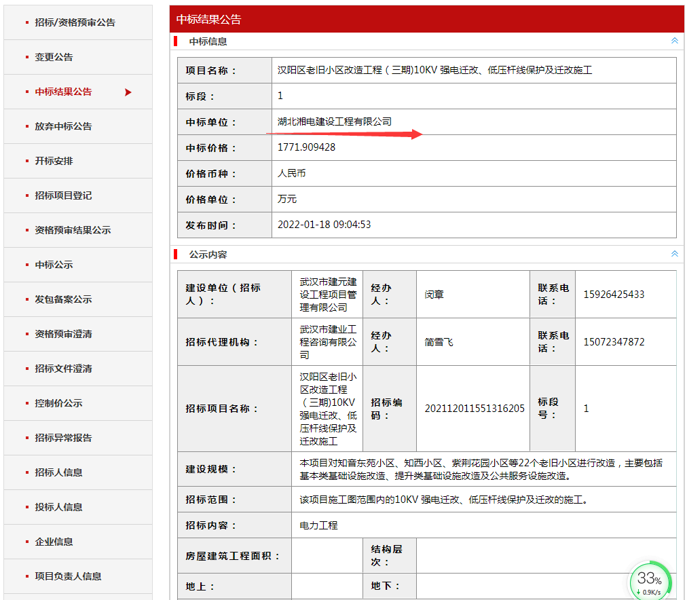This screenshot has height=600, width=687.
Task: Select 中标结果公告 sidebar item
Action: click(63, 92)
